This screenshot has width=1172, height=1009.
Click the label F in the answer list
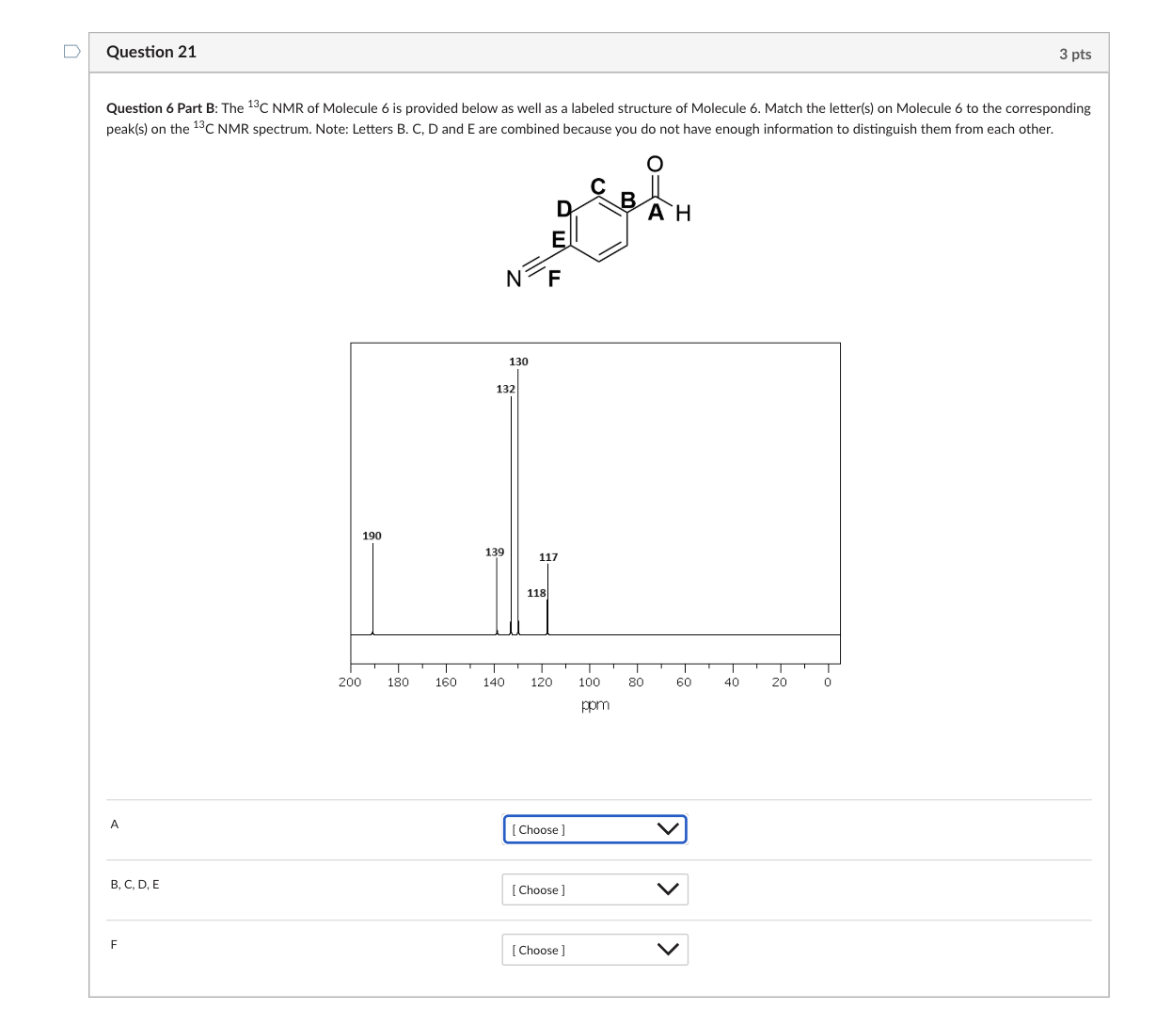click(114, 944)
